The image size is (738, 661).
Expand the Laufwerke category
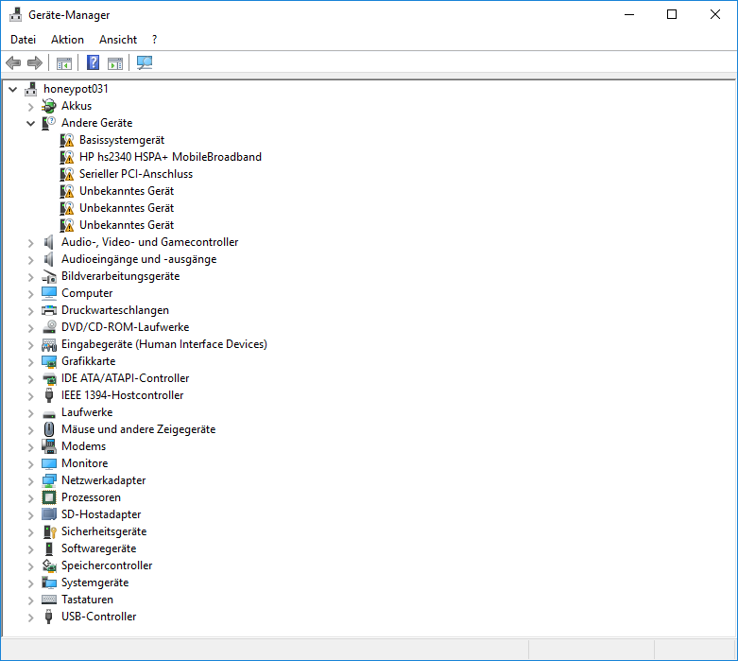pyautogui.click(x=31, y=412)
